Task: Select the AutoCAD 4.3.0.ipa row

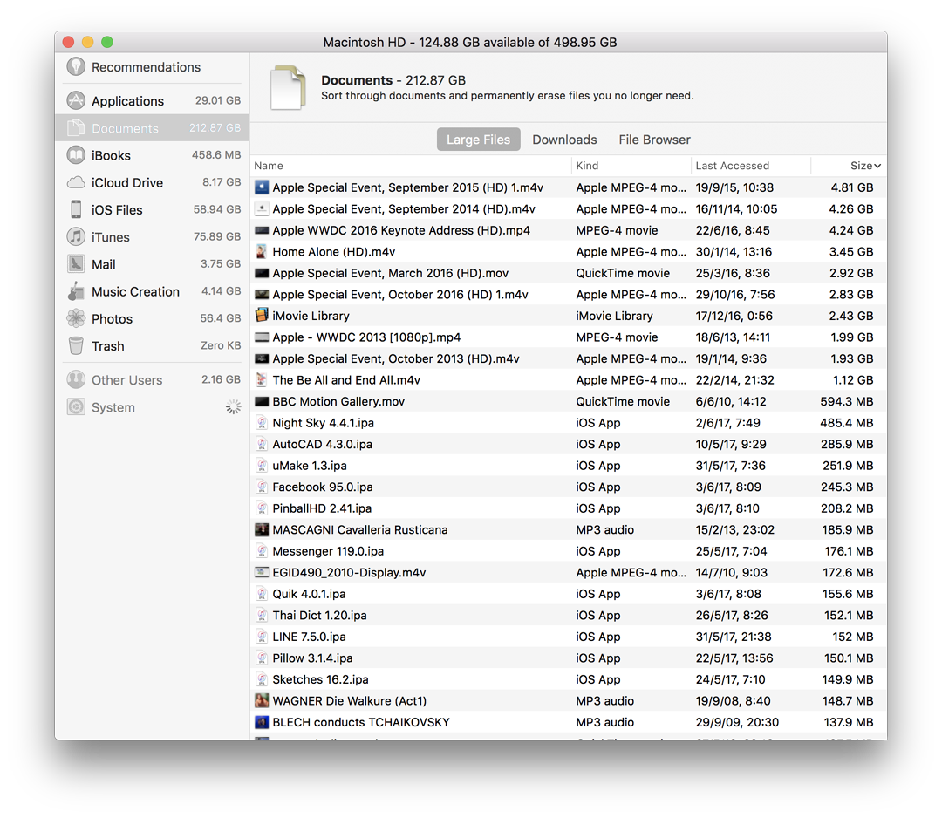Action: tap(569, 444)
